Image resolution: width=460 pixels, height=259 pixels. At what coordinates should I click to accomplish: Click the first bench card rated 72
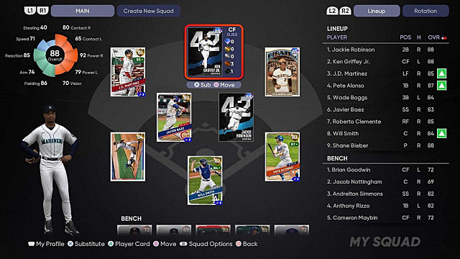pyautogui.click(x=134, y=230)
